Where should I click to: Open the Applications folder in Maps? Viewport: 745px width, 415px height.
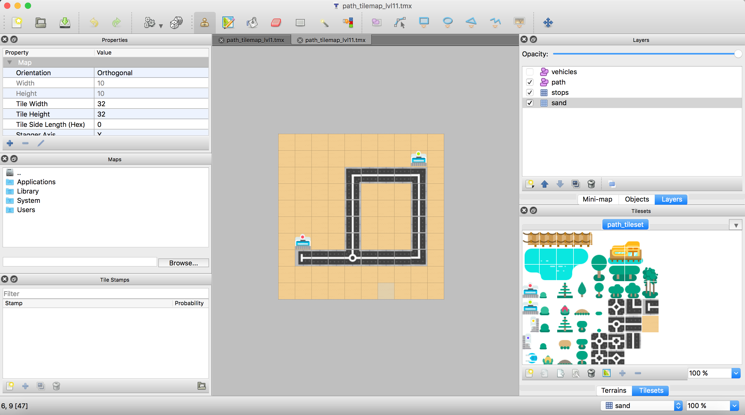pyautogui.click(x=36, y=182)
